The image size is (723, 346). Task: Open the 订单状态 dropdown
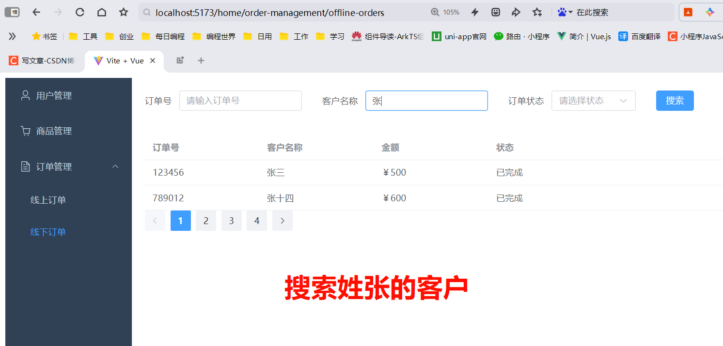click(594, 101)
